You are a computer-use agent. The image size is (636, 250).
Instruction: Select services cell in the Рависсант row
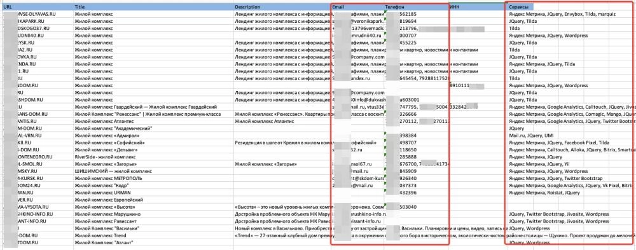558,221
